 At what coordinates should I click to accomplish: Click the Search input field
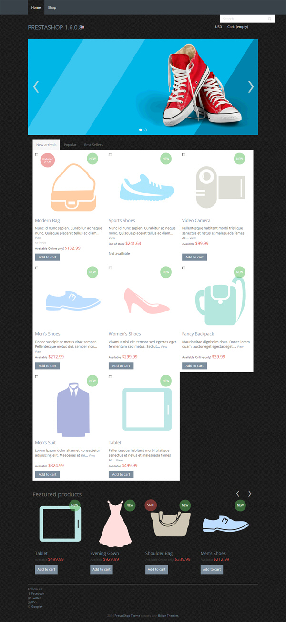click(x=243, y=19)
